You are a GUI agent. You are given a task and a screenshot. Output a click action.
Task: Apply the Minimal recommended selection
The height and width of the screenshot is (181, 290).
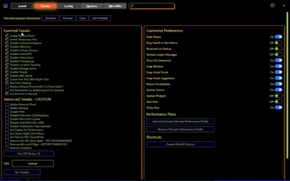(x=68, y=18)
